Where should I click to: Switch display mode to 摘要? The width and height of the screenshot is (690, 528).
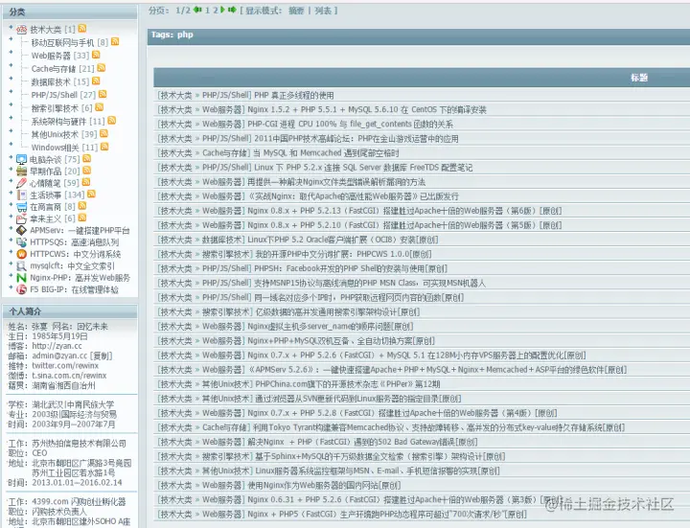(296, 11)
